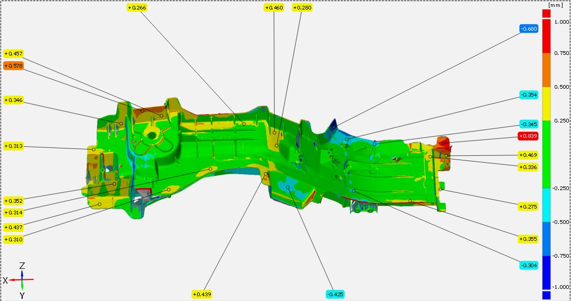571x301 pixels.
Task: Click the +0.437 deviation label
Action: 13,227
